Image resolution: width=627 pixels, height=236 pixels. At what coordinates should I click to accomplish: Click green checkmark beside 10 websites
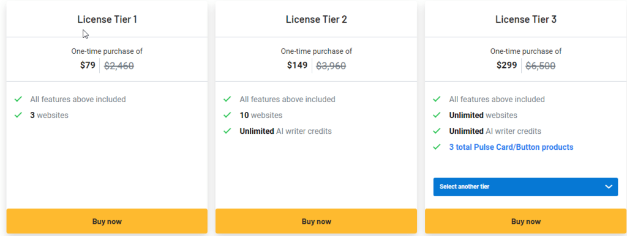(x=228, y=115)
